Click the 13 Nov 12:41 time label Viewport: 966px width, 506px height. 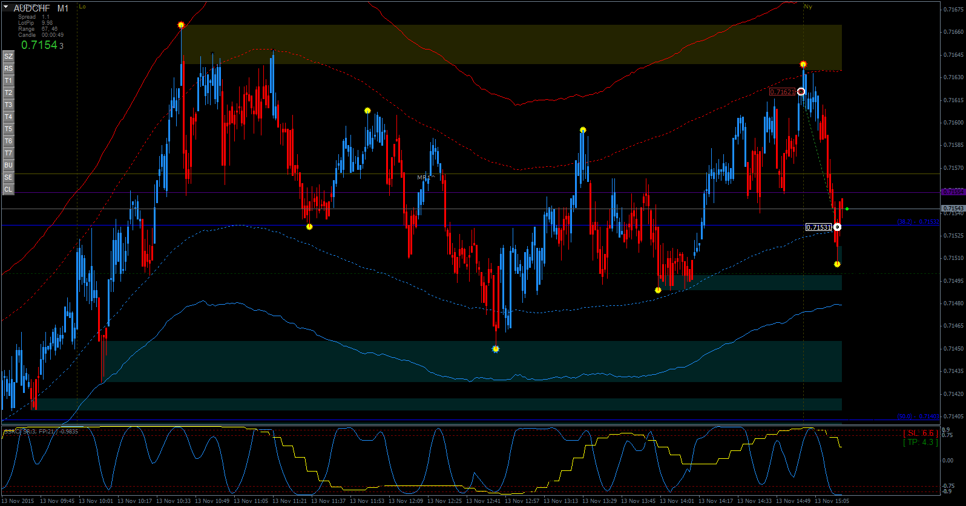coord(483,501)
